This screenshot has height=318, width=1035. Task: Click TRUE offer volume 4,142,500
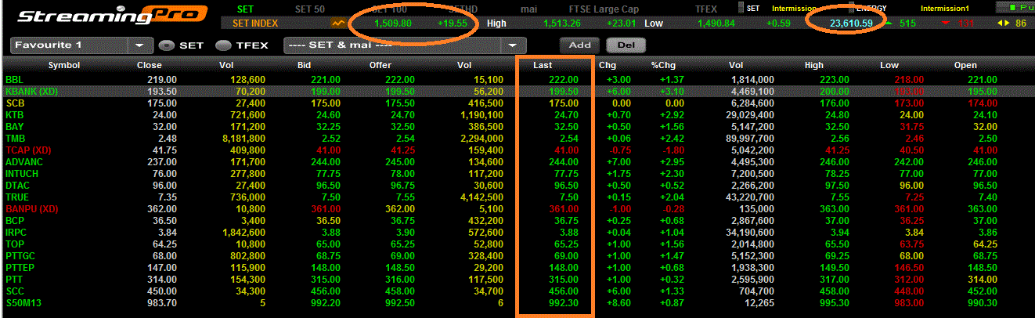click(482, 197)
